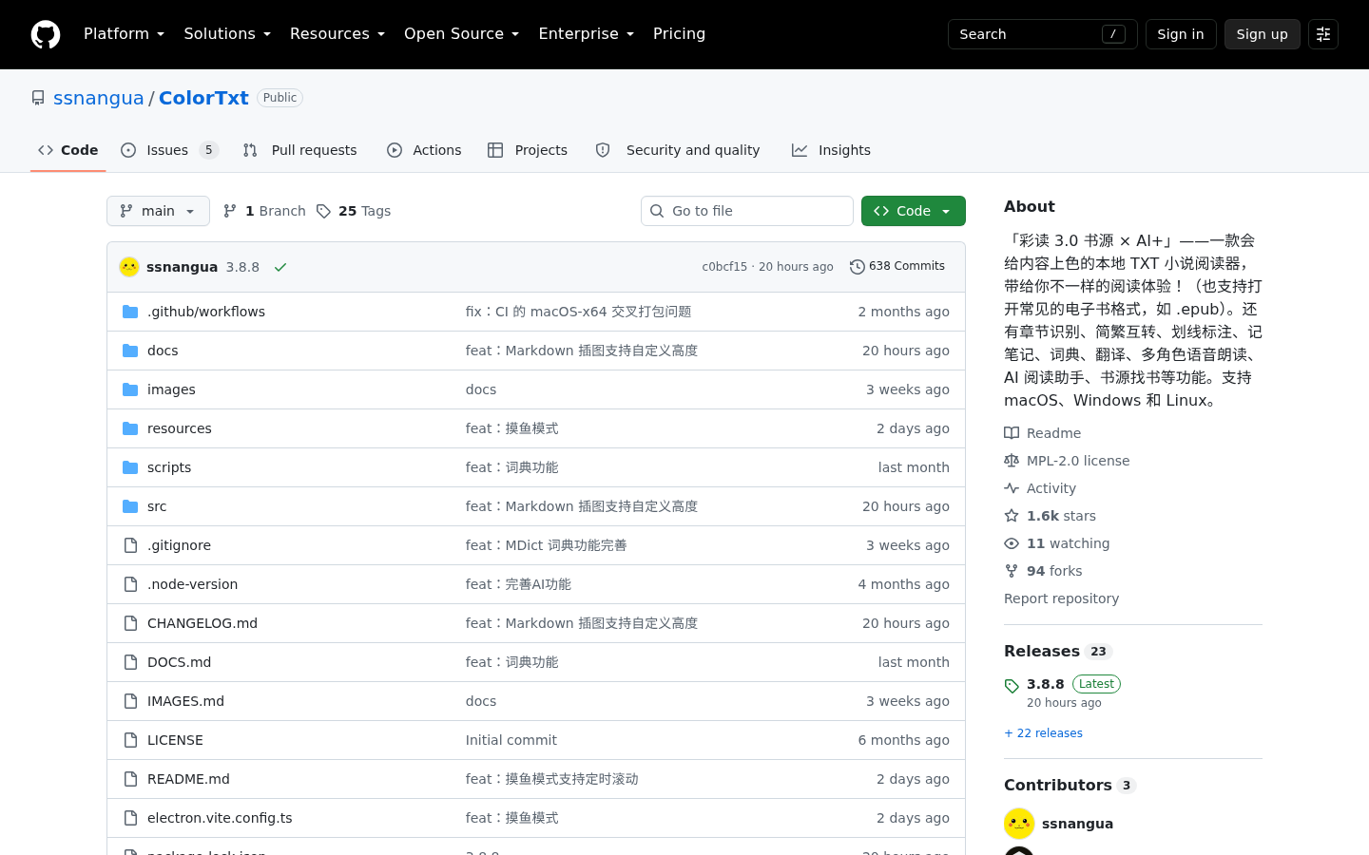
Task: Expand the Solutions menu
Action: tap(227, 34)
